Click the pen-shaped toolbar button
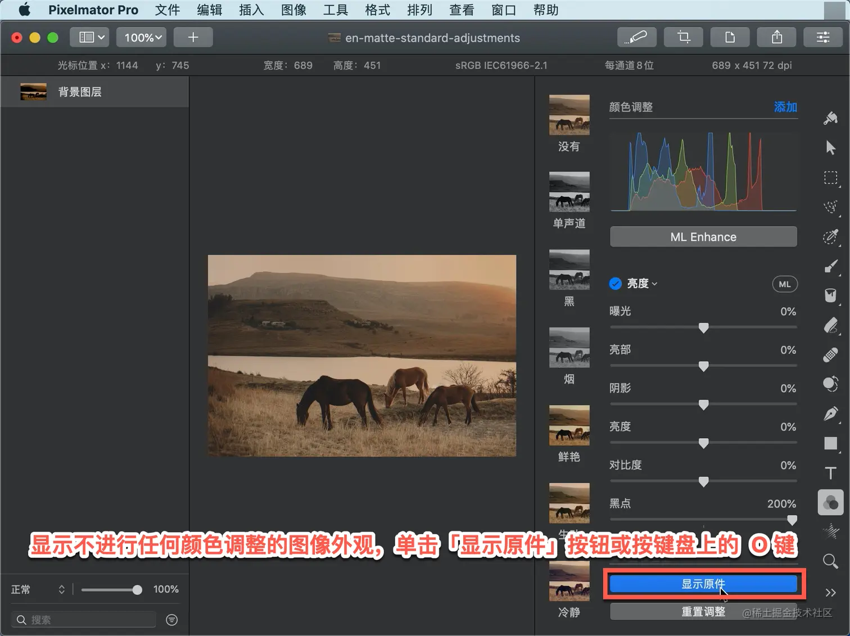This screenshot has height=636, width=850. pyautogui.click(x=636, y=37)
